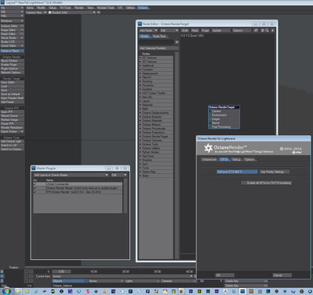Click the center-view target icon in Node Editor
Screen dimensions: 313x295
pos(262,30)
